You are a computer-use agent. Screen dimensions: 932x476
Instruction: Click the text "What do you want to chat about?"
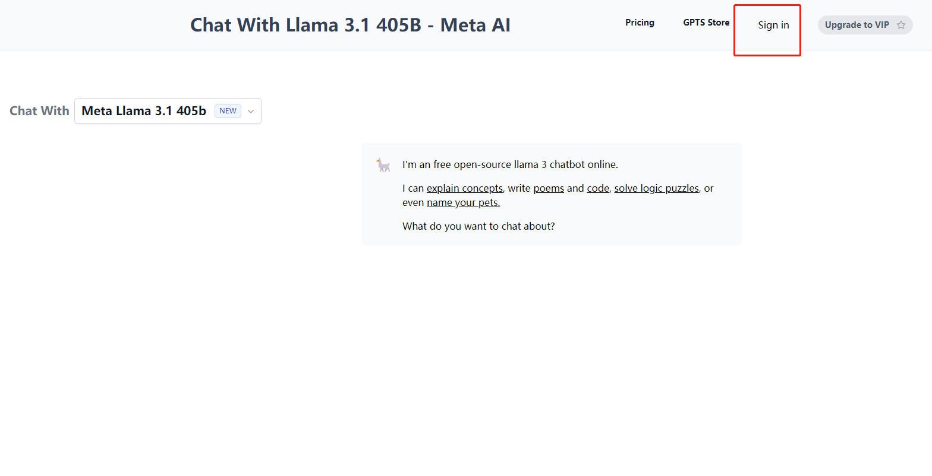(x=478, y=226)
